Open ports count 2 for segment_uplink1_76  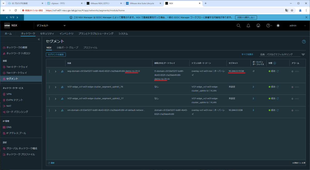[253, 87]
